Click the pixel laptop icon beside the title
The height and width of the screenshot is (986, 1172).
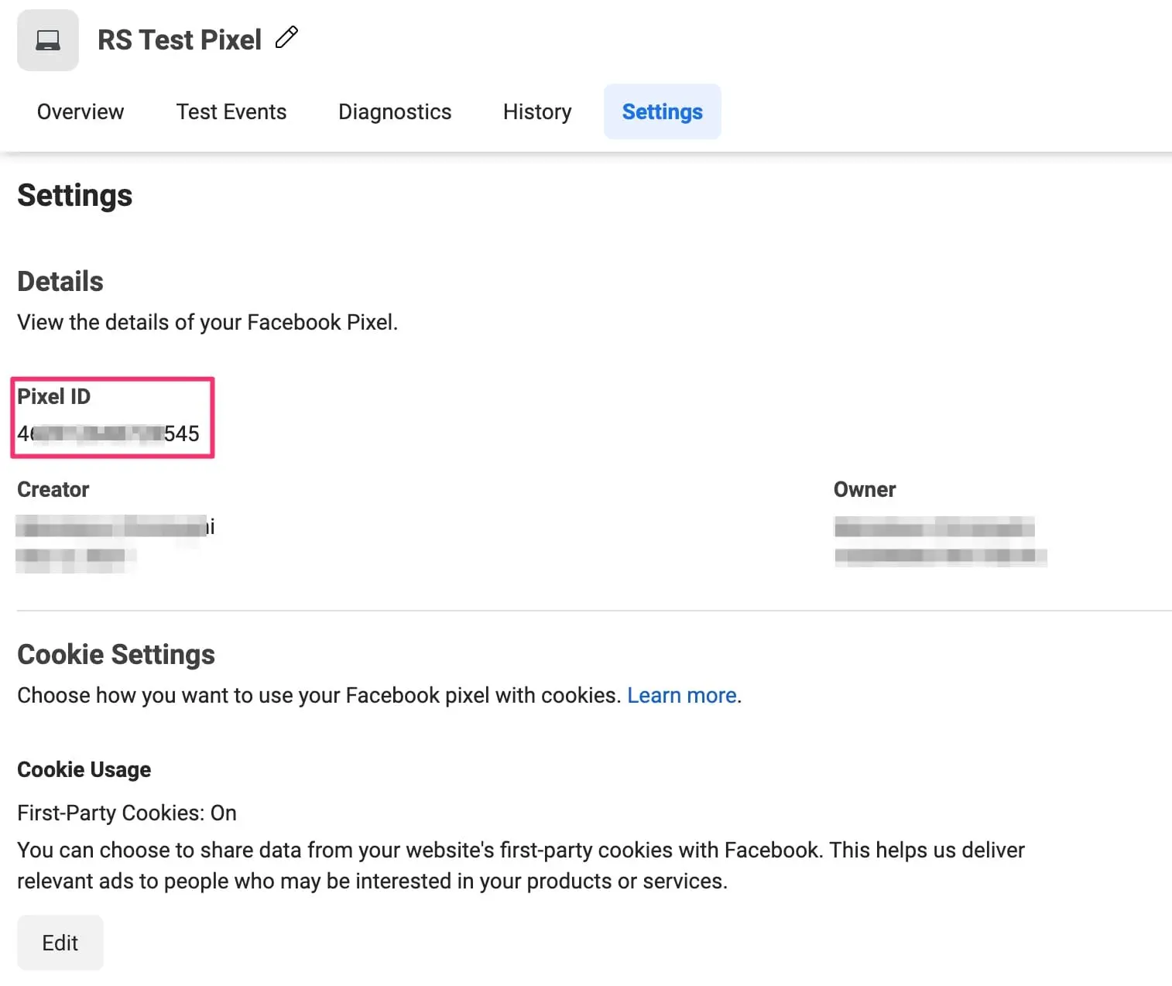pyautogui.click(x=48, y=40)
